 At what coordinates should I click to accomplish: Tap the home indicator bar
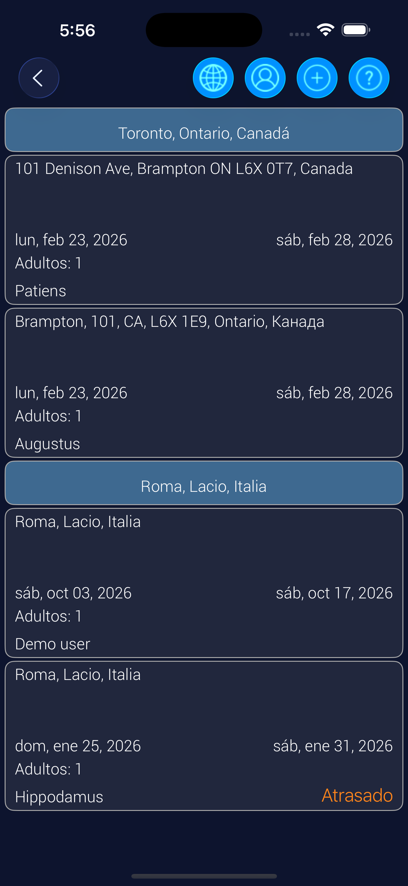point(204,876)
